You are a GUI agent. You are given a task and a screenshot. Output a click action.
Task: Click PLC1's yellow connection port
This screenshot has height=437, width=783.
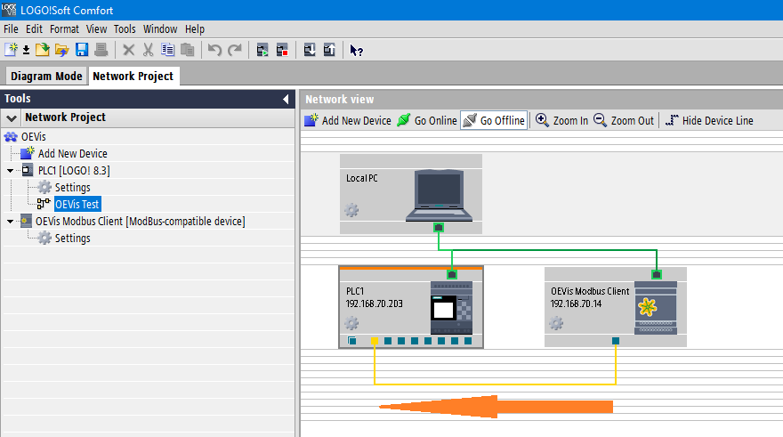tap(375, 341)
